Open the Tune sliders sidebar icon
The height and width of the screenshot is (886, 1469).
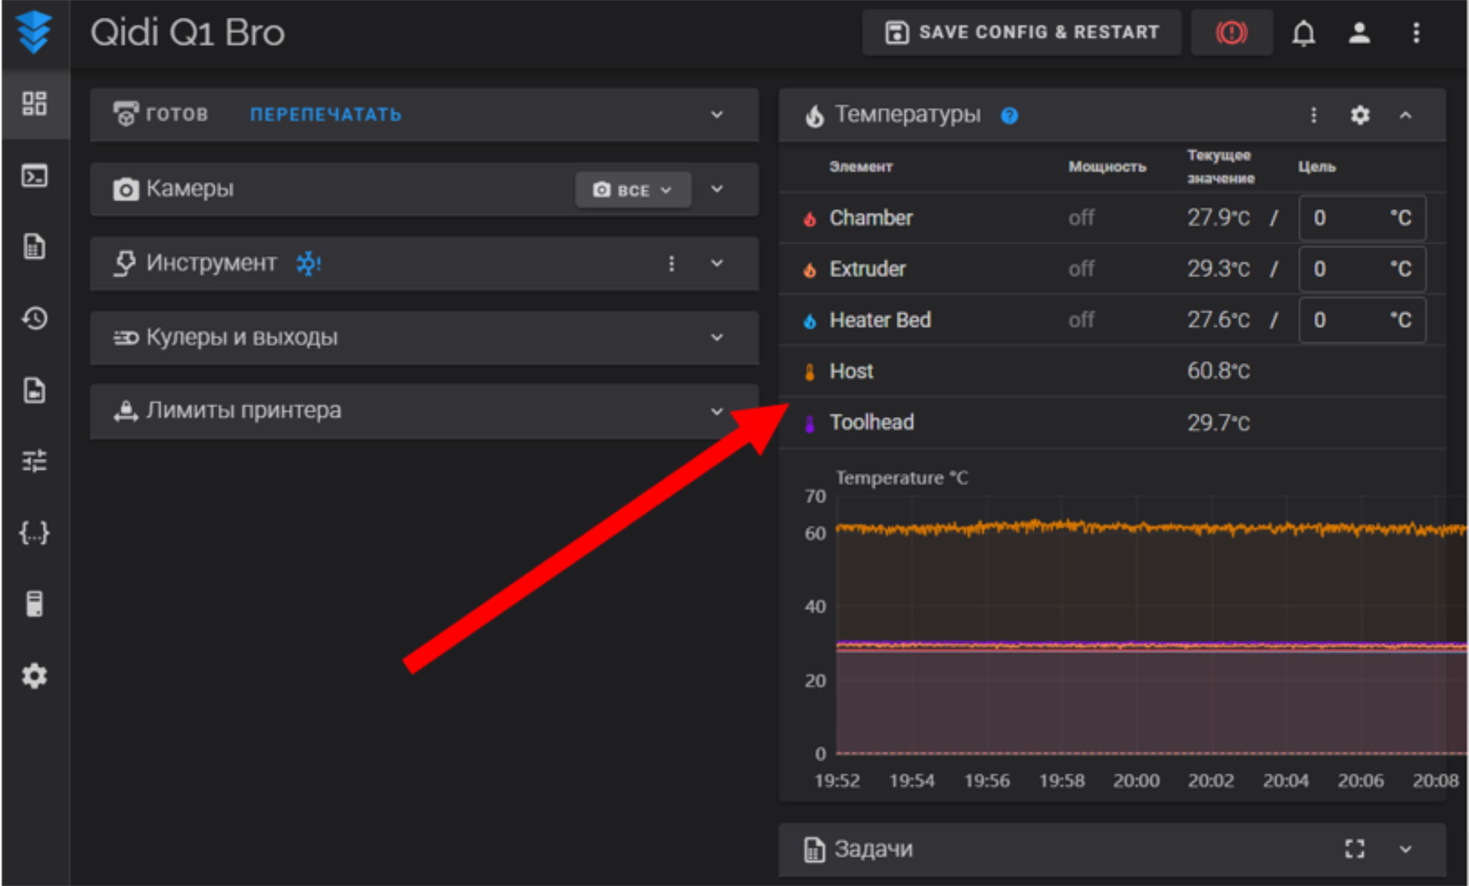pos(34,461)
